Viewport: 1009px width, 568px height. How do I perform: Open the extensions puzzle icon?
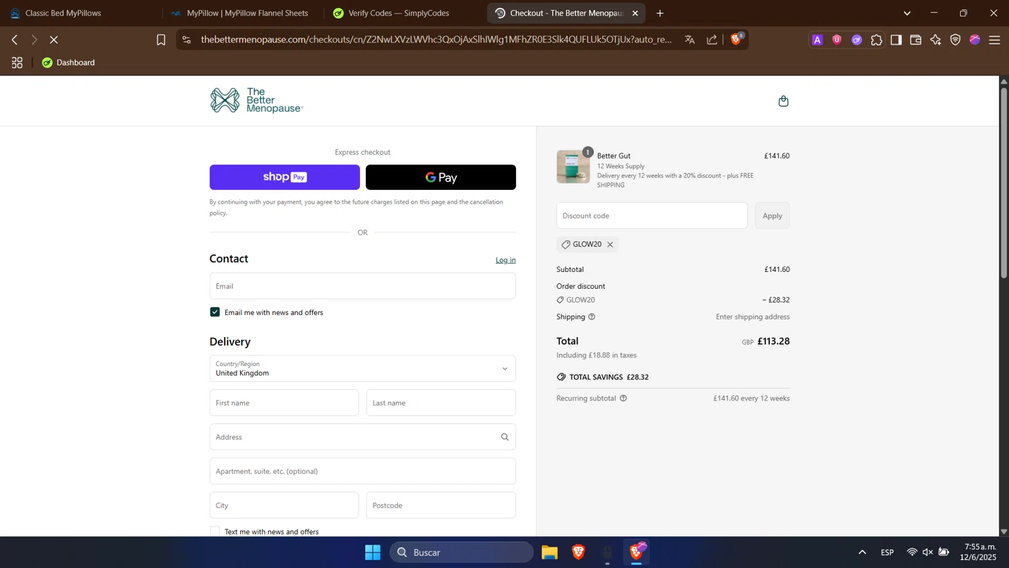876,40
